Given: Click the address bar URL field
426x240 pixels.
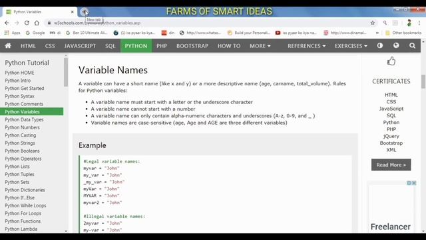Looking at the screenshot, I should [x=209, y=23].
